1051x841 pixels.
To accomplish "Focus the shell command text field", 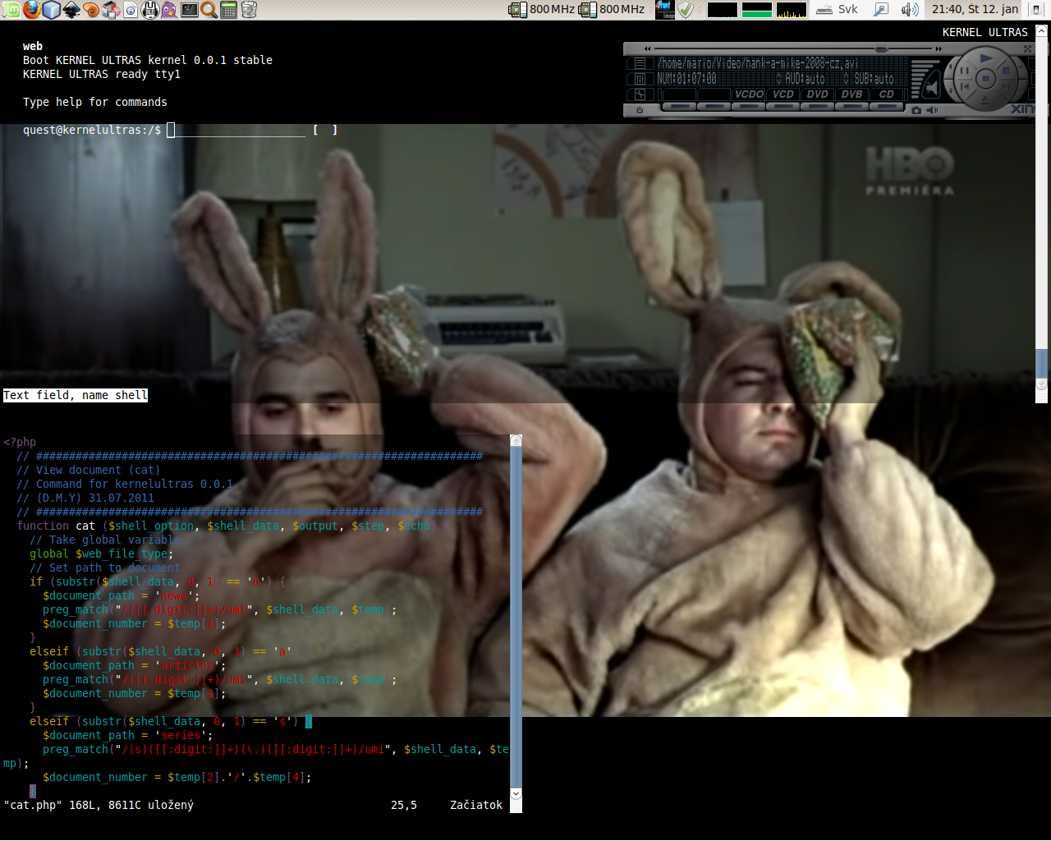I will 236,130.
